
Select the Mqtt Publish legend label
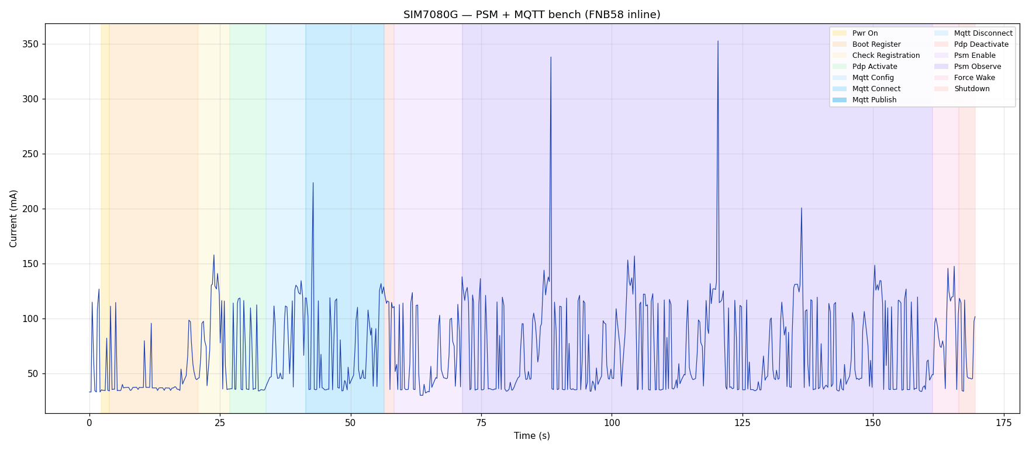pos(874,100)
